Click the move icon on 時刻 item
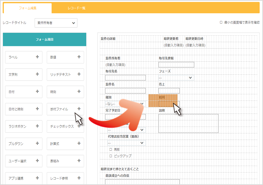 [79, 92]
